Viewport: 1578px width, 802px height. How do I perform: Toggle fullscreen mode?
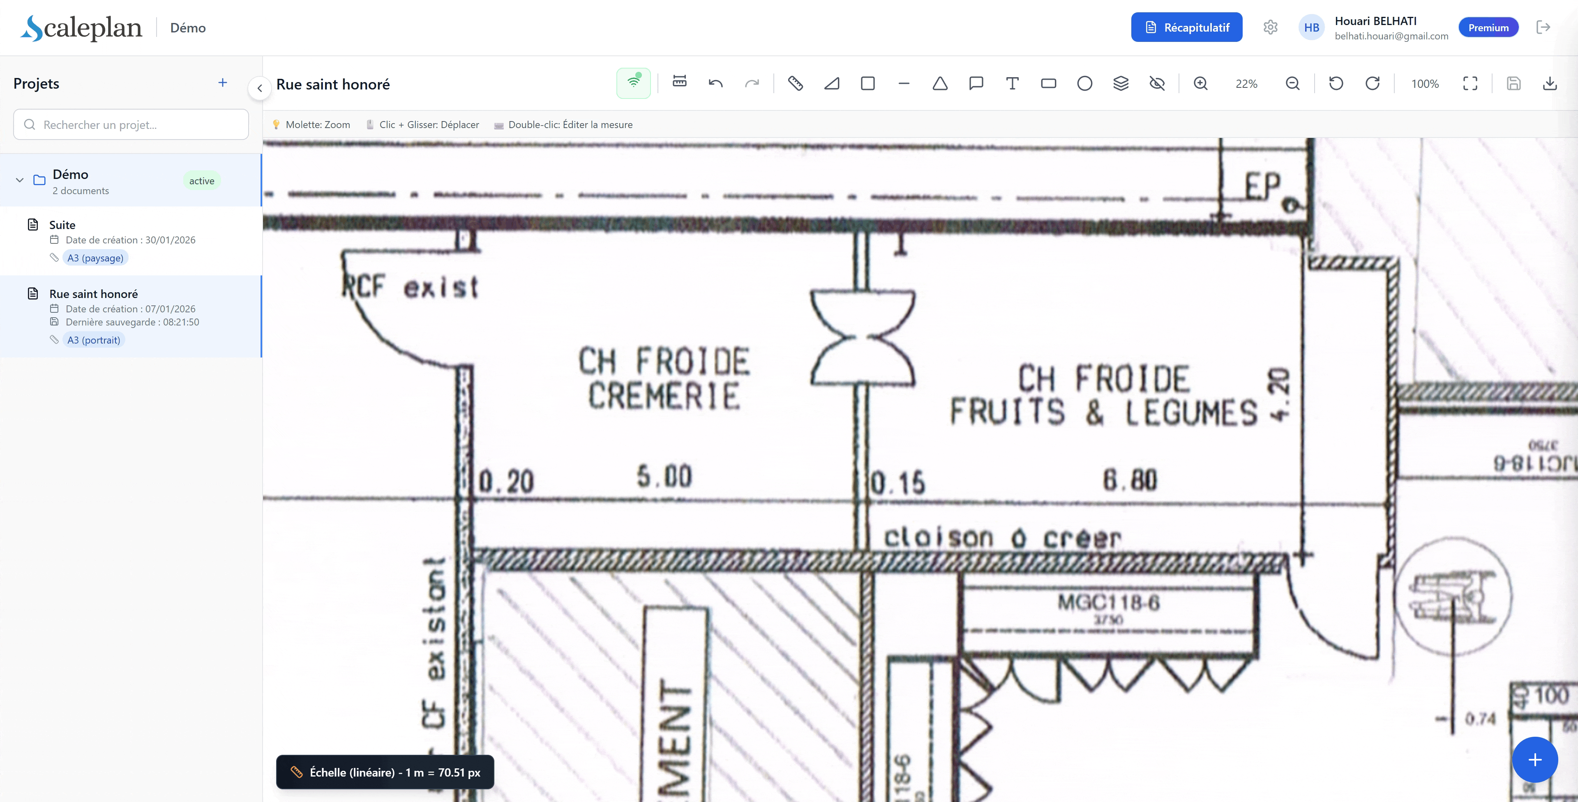(1470, 83)
